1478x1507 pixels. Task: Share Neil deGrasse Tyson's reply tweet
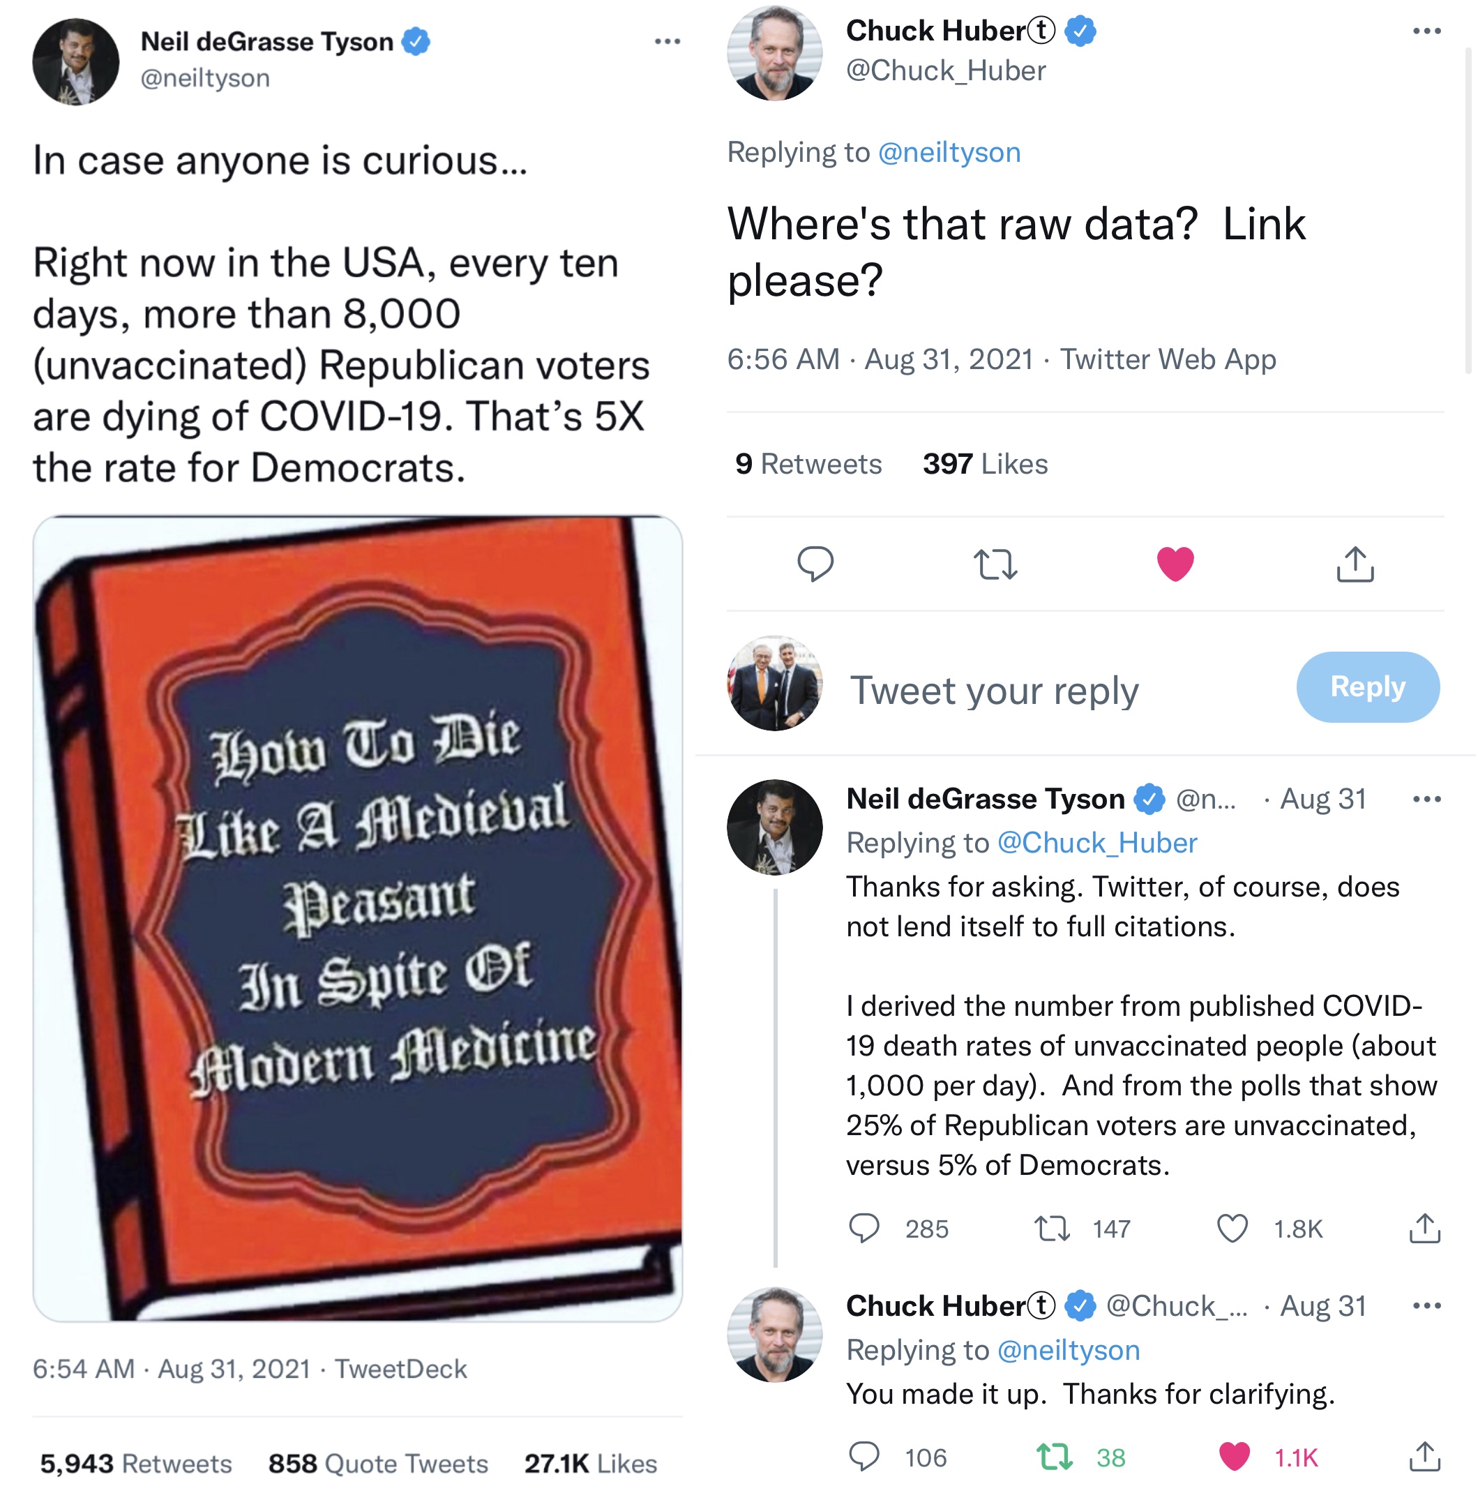point(1424,1228)
